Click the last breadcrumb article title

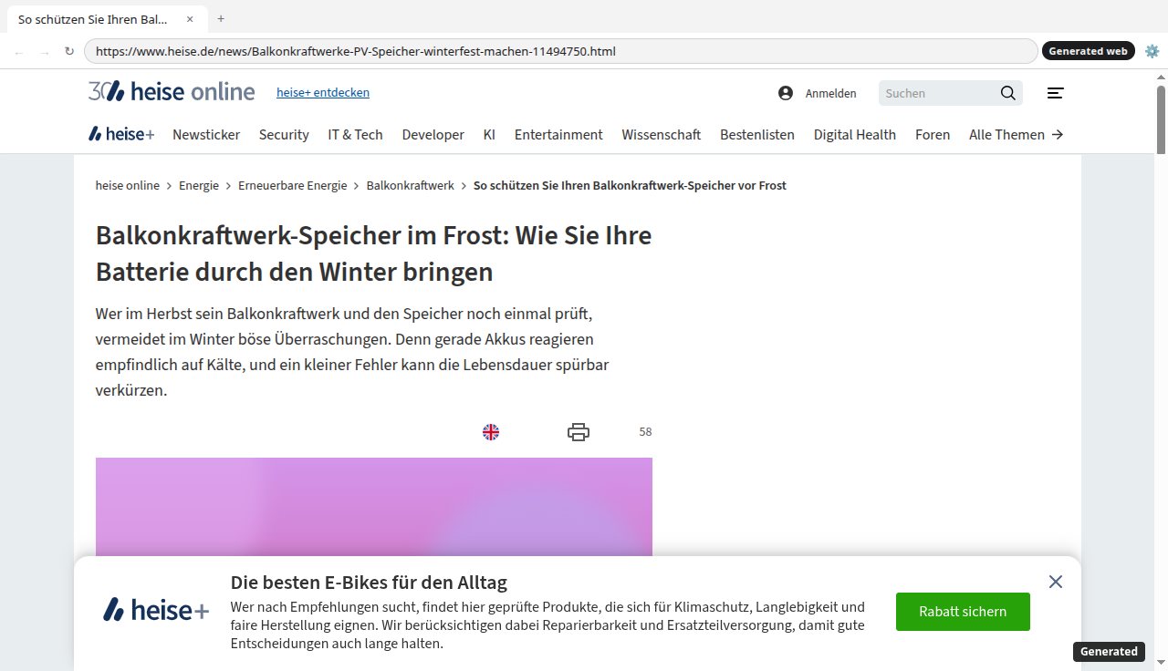630,185
